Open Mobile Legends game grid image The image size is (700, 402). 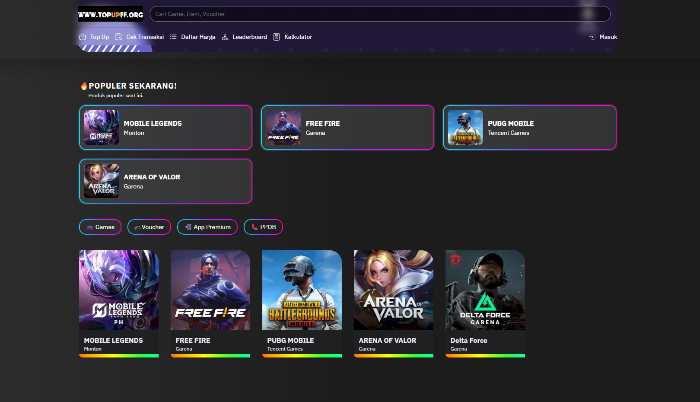pyautogui.click(x=119, y=290)
